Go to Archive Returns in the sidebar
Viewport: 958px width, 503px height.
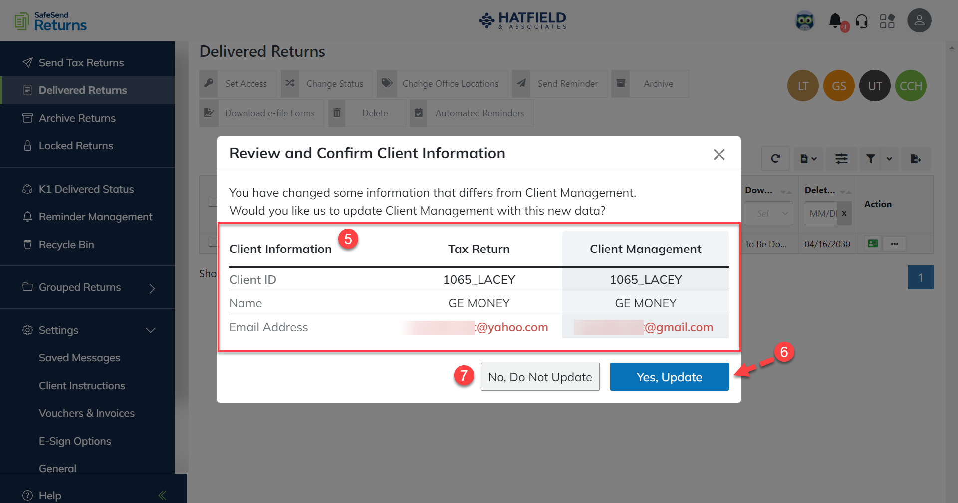[77, 118]
